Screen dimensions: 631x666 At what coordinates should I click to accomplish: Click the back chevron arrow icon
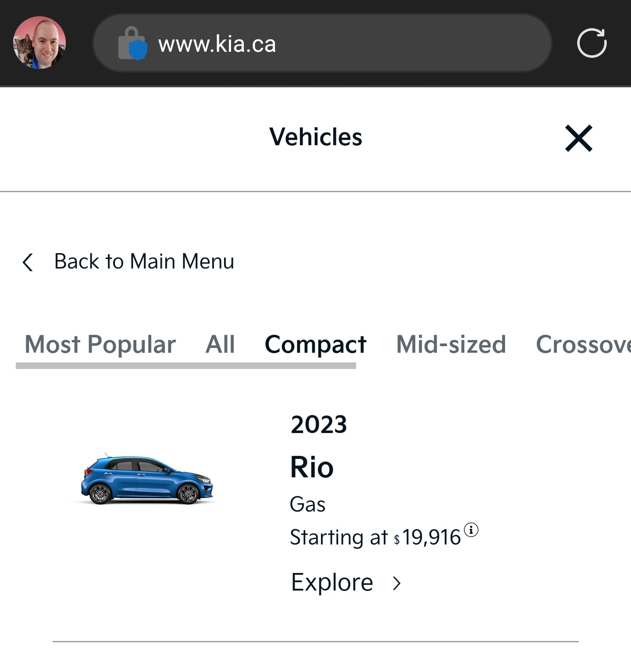(x=28, y=262)
